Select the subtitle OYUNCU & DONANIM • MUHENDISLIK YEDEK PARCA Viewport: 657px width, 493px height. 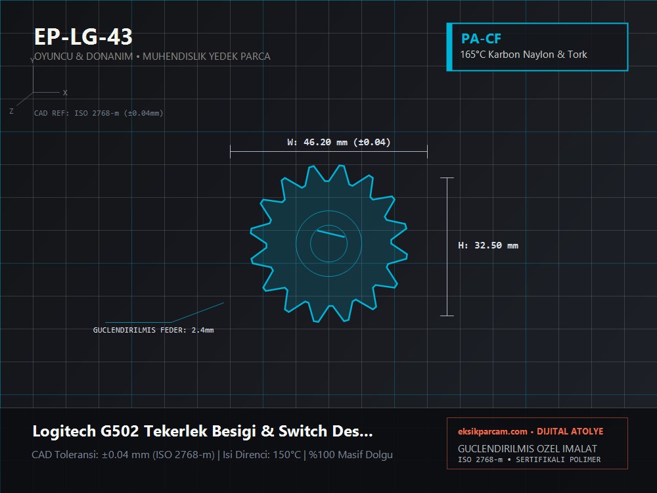(152, 56)
